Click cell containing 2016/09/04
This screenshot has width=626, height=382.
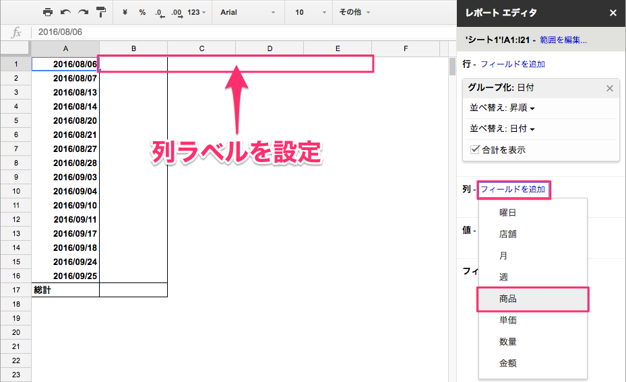[x=65, y=191]
